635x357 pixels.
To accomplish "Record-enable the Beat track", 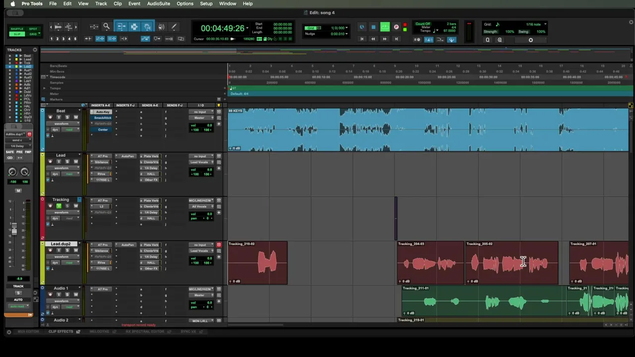I will tap(50, 118).
